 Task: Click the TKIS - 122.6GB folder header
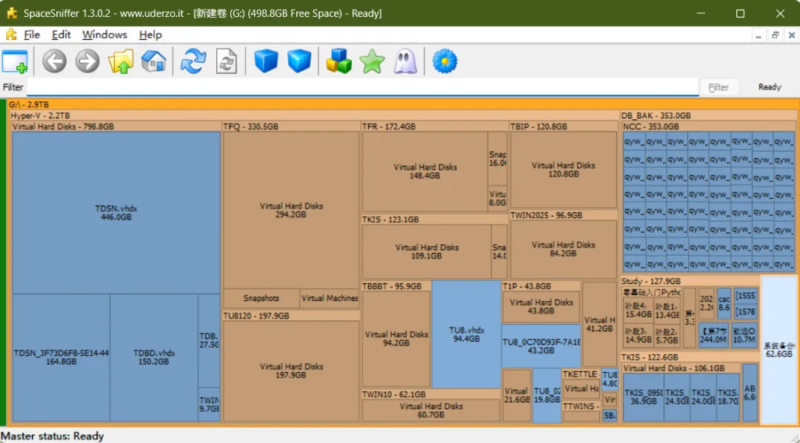coord(690,357)
